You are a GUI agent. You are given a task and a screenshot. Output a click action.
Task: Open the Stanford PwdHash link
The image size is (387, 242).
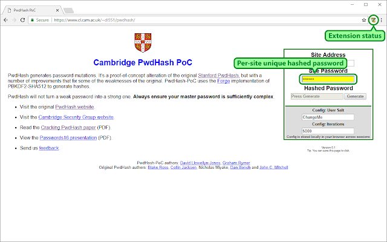(218, 75)
